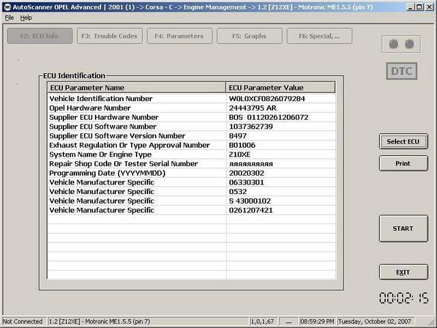Click the 1,0,1,67 status bar field
Image resolution: width=437 pixels, height=328 pixels.
tap(262, 322)
